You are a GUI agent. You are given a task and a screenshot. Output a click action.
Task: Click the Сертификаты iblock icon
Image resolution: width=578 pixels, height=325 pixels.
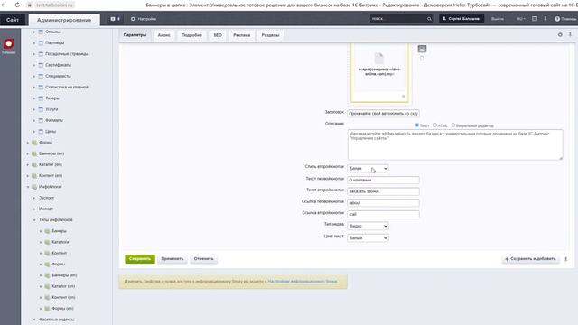click(41, 65)
